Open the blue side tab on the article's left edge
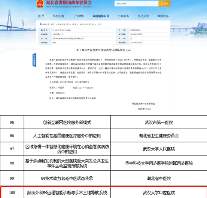The image size is (207, 198). coord(34,60)
